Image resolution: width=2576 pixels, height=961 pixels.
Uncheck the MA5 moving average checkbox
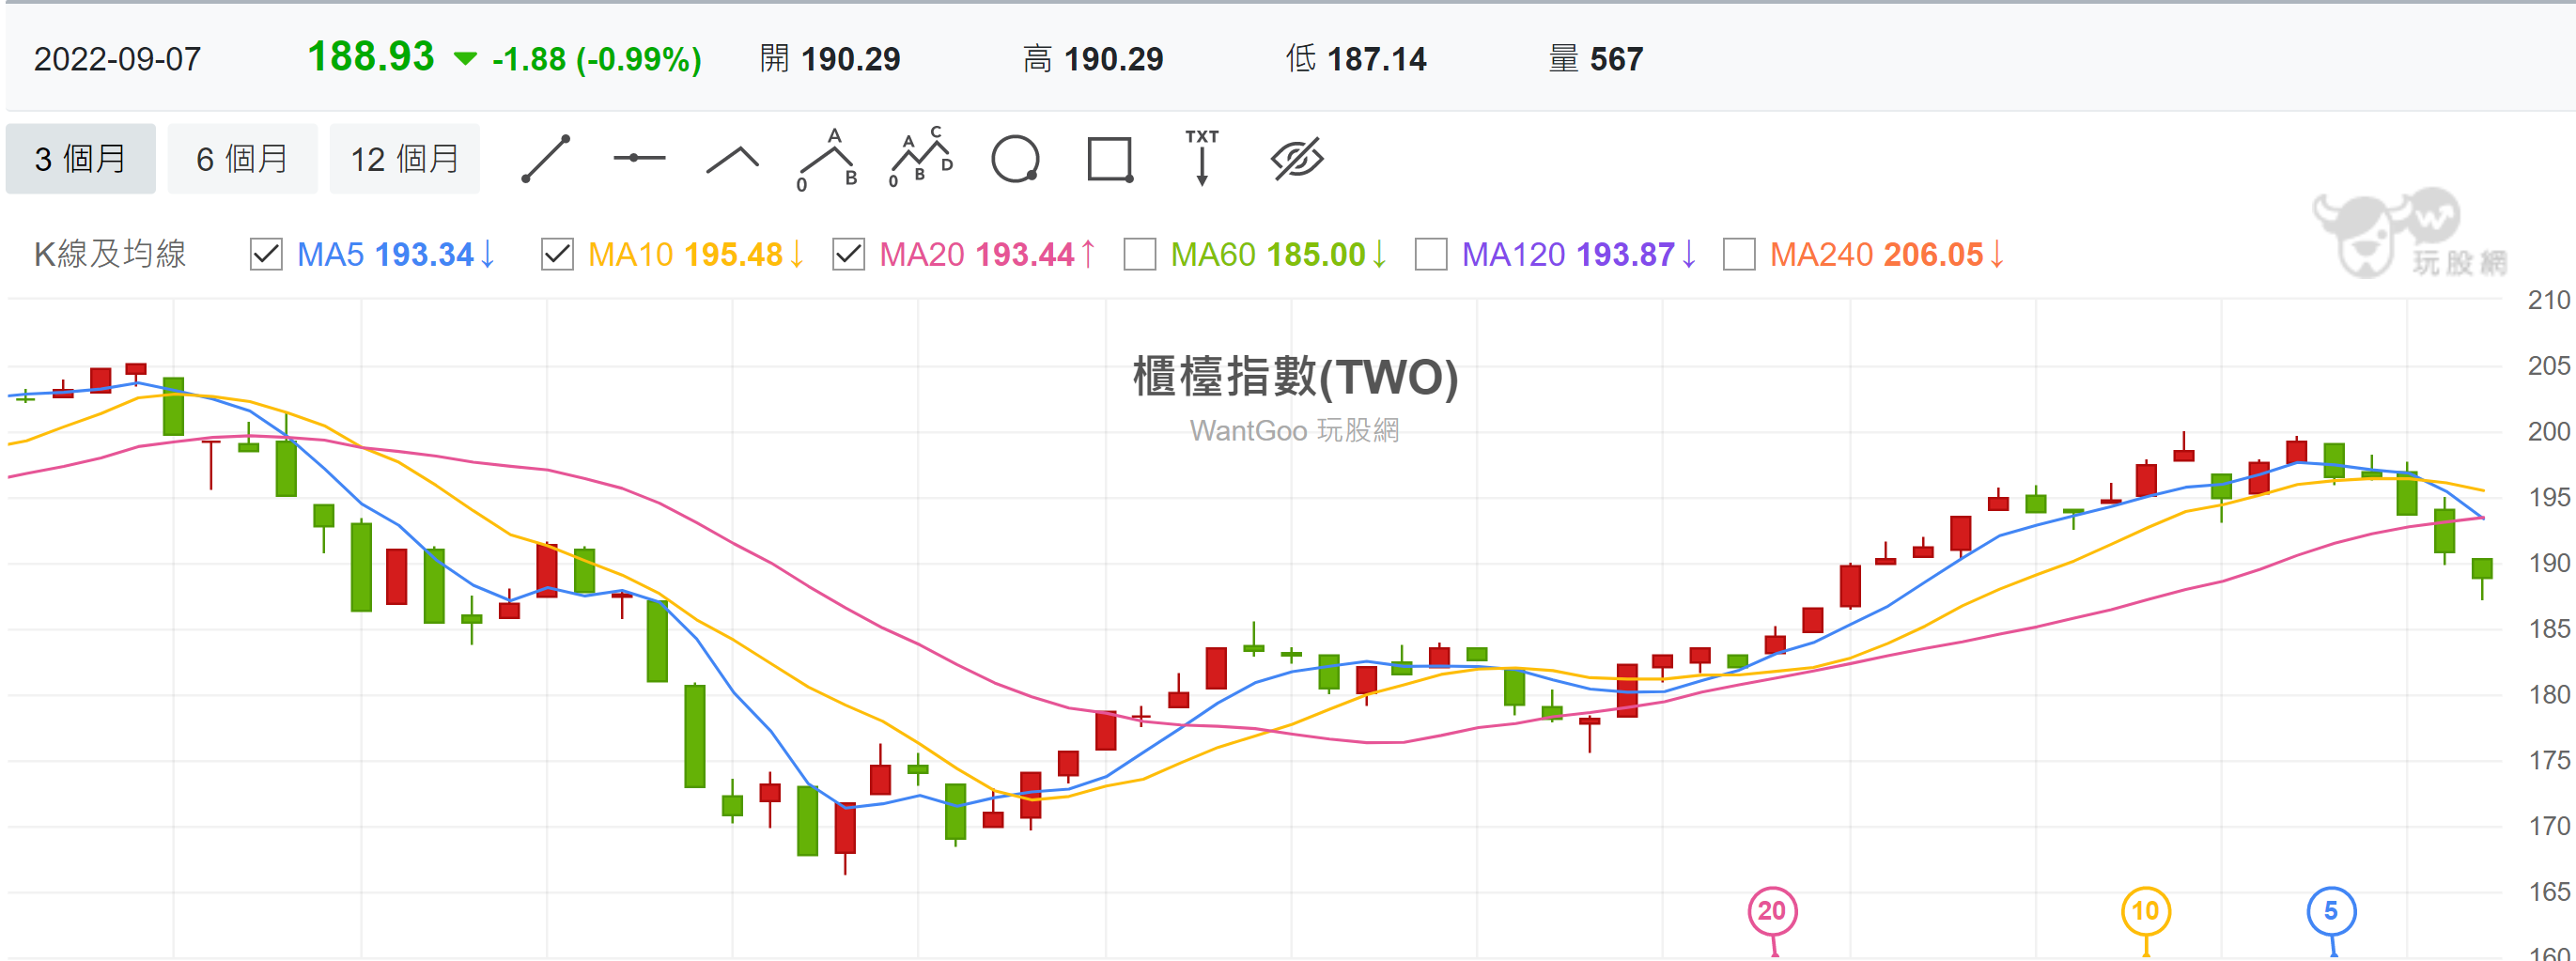266,254
